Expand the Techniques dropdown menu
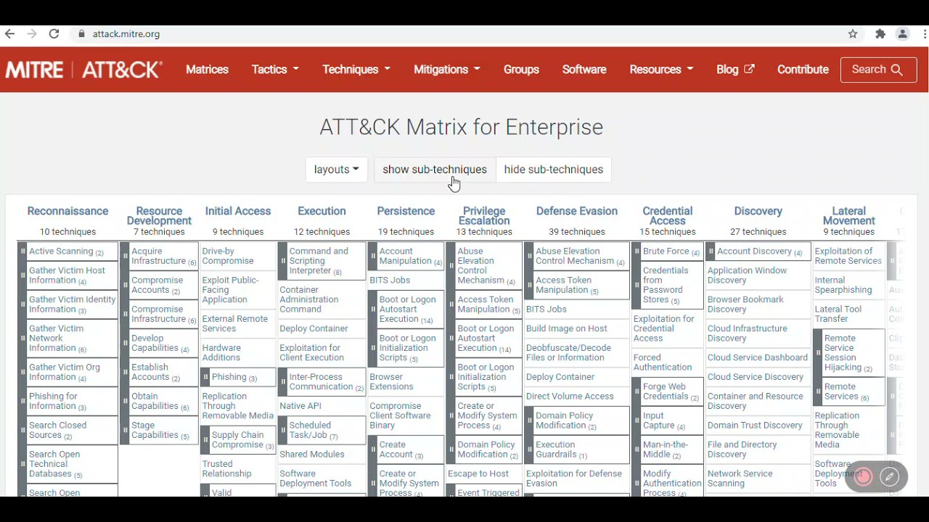This screenshot has width=929, height=522. click(x=356, y=70)
